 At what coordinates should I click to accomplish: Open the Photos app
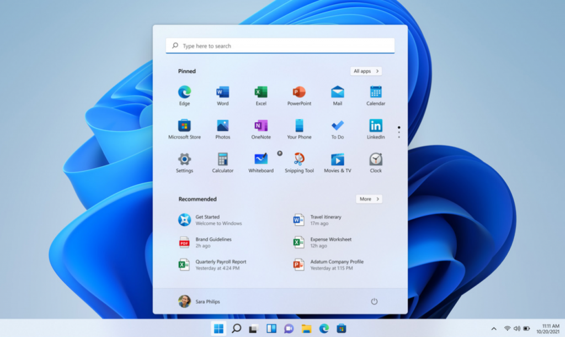coord(223,129)
